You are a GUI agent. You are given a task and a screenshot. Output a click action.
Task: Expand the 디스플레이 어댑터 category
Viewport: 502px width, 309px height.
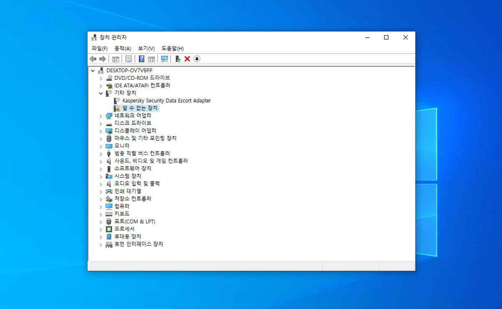coord(101,131)
